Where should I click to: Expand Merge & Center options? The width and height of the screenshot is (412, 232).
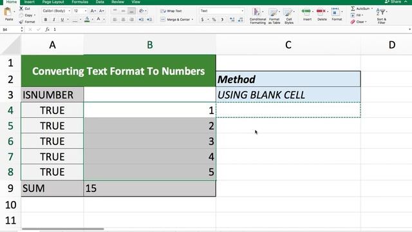coord(192,19)
